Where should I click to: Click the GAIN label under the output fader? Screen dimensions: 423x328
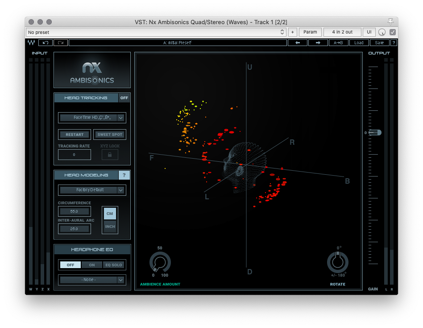pyautogui.click(x=373, y=289)
